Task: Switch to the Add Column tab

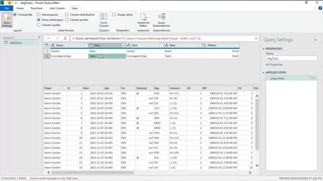Action: tap(57, 8)
